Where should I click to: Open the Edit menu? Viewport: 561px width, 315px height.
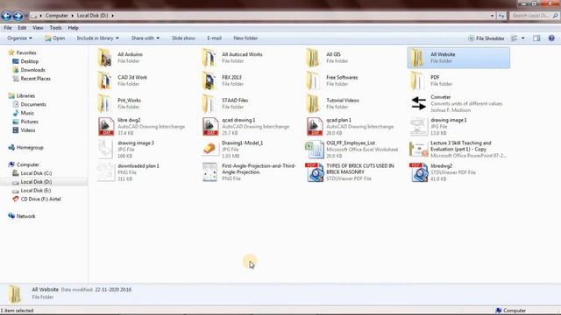click(x=22, y=27)
